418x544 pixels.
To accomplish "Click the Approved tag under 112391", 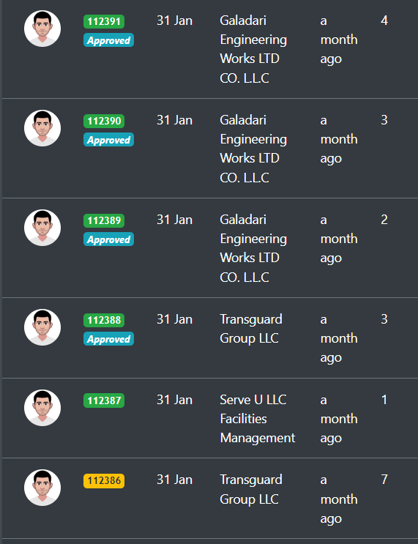I will coord(108,40).
